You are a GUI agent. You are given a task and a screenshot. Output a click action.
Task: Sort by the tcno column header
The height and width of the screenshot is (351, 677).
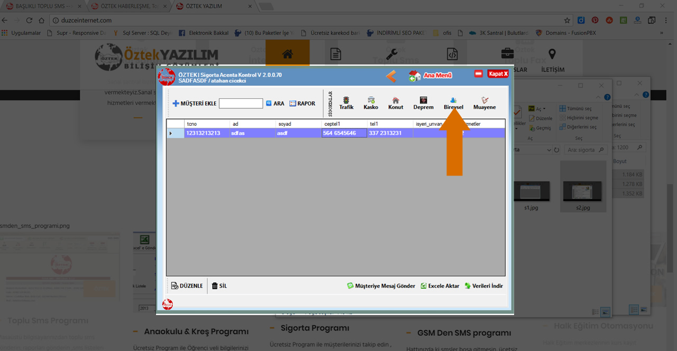207,124
